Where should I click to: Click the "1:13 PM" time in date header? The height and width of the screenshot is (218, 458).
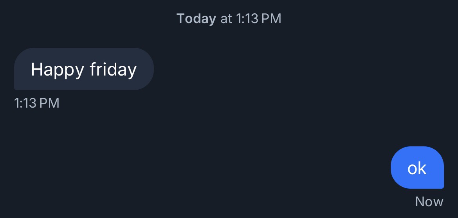tap(259, 18)
